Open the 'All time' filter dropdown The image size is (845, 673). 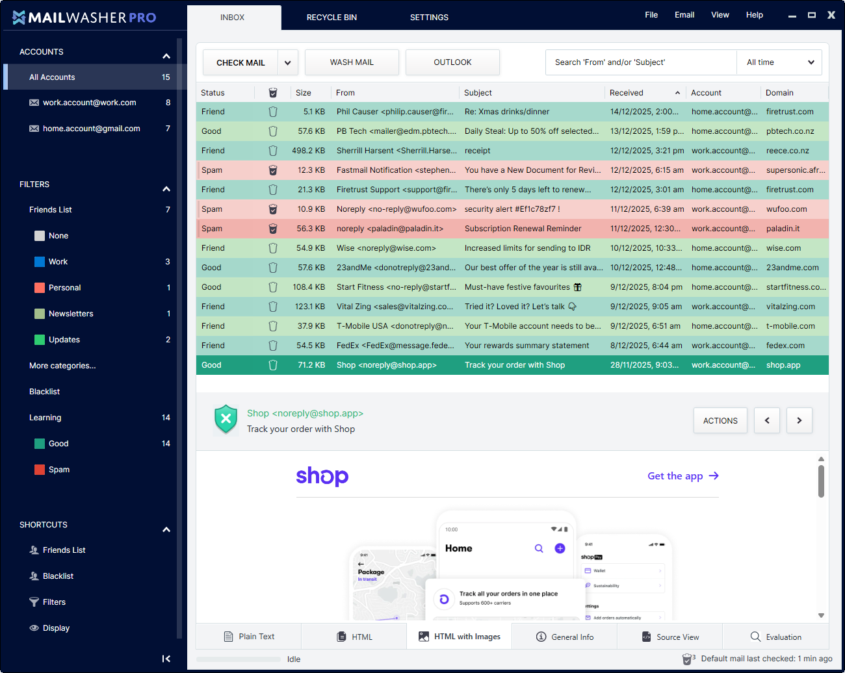pos(779,62)
